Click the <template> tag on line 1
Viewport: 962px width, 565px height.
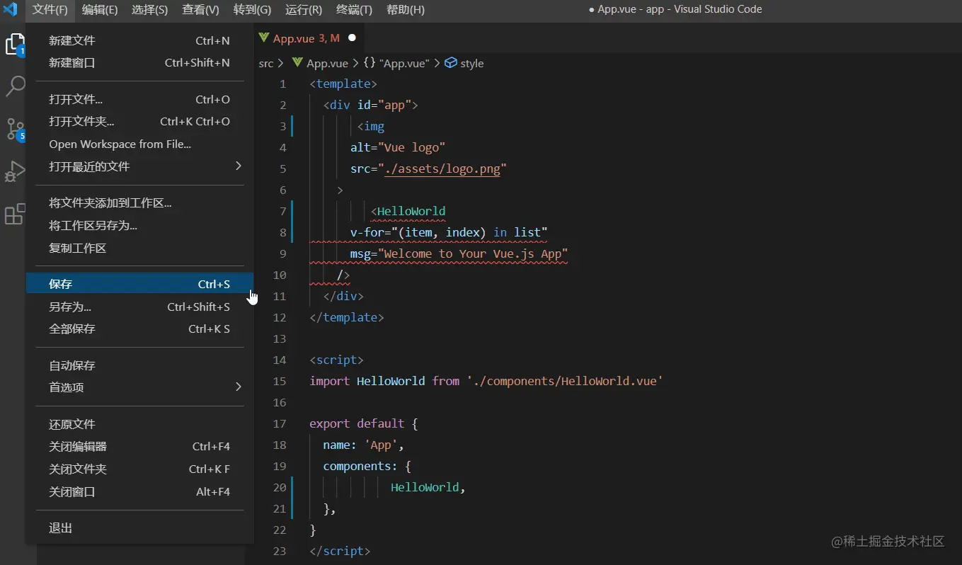click(x=343, y=84)
